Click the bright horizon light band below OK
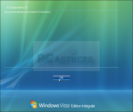The height and width of the screenshot is (112, 133). 66,91
